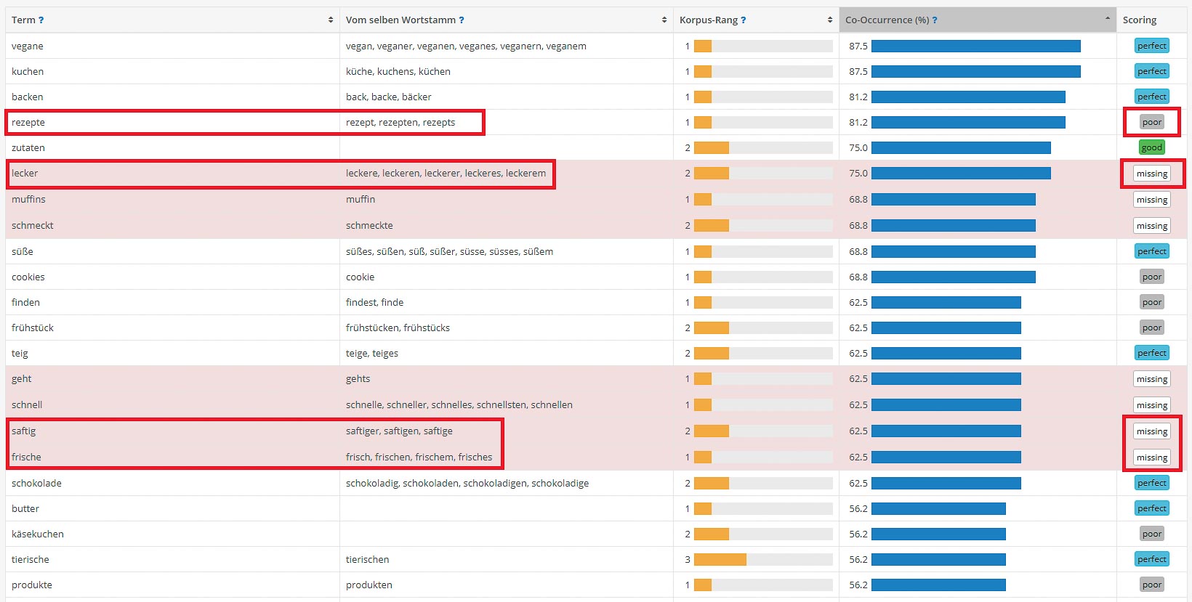
Task: Click the help icon next to Term
Action: pos(41,20)
